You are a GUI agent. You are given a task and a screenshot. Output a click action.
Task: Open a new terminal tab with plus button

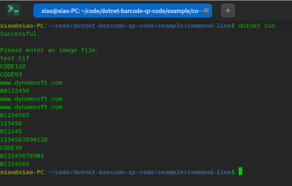coord(228,11)
